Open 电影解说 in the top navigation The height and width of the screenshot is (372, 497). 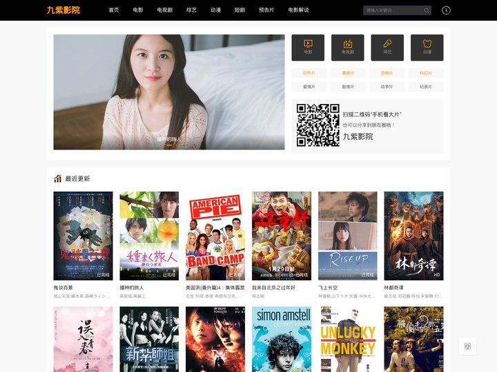298,10
